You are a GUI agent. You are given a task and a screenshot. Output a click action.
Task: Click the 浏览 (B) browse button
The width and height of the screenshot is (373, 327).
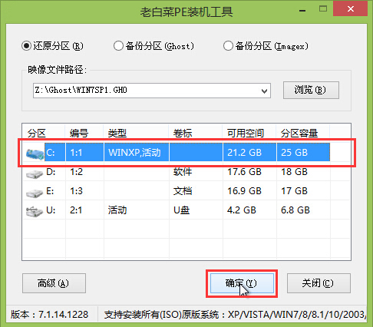(311, 90)
